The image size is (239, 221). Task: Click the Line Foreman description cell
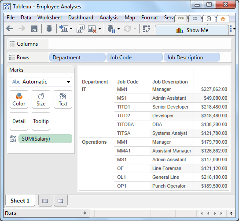point(167,168)
